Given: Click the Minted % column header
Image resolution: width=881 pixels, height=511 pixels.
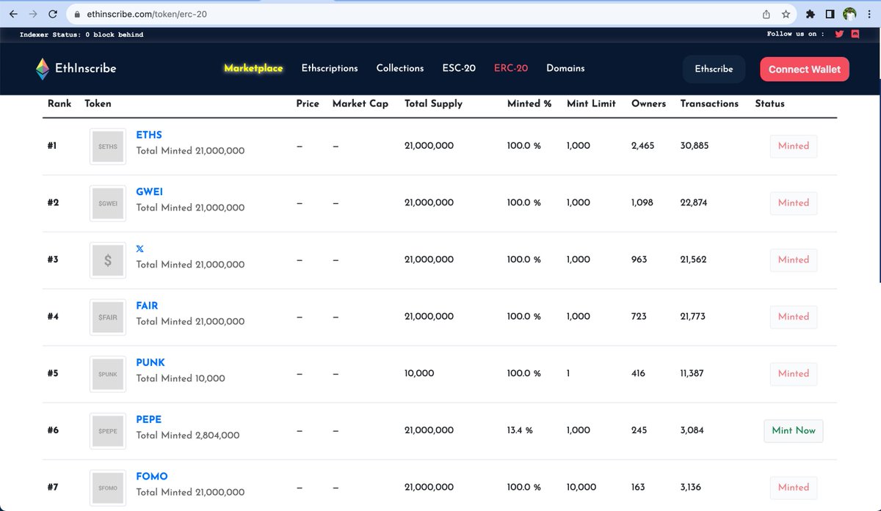Looking at the screenshot, I should tap(529, 103).
